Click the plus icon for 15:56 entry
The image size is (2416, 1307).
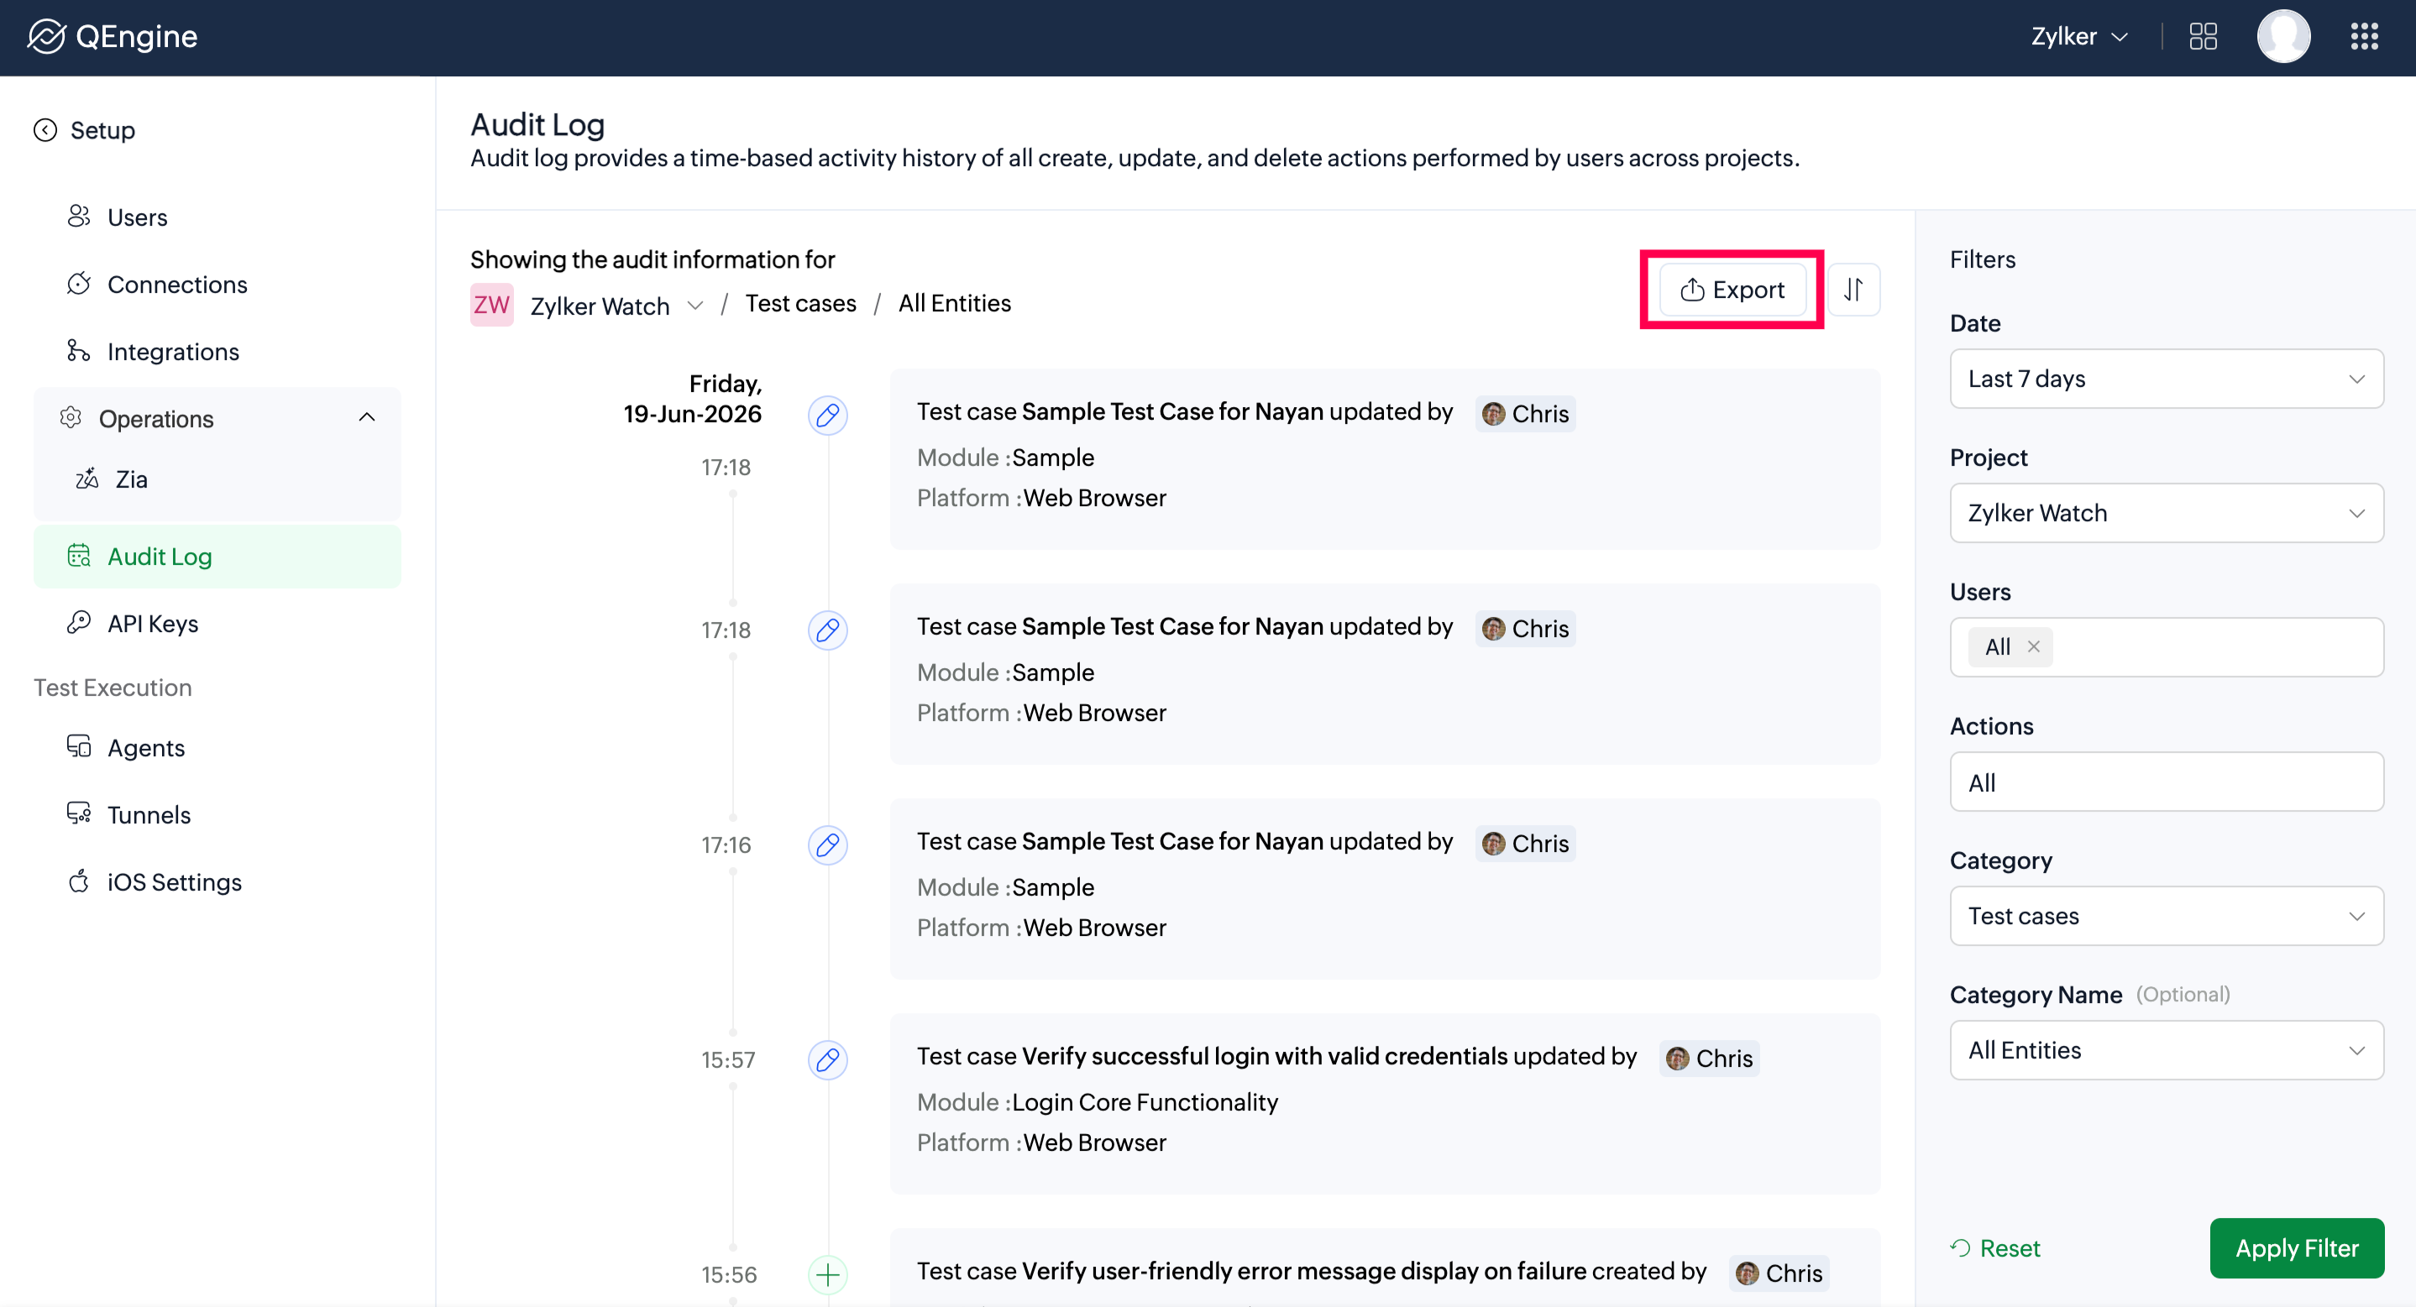(x=827, y=1274)
